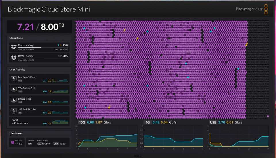Click the USB badge under Matthew's iMac
The width and height of the screenshot is (276, 158).
[20, 81]
